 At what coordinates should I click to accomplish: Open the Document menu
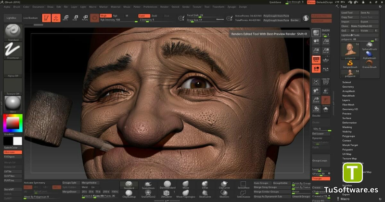[38, 7]
